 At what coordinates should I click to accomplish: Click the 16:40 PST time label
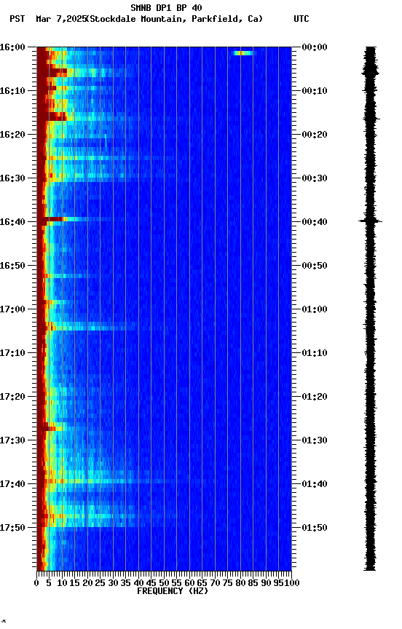[x=12, y=222]
